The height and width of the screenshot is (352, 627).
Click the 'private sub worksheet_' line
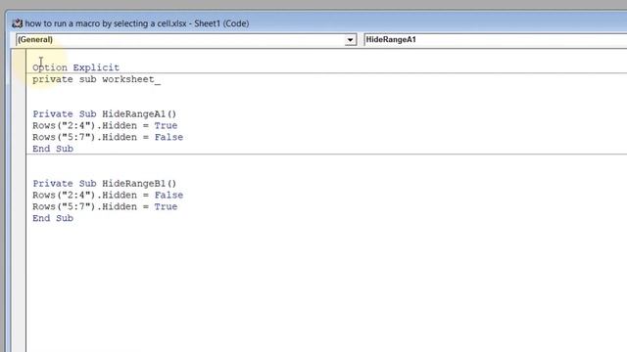96,79
